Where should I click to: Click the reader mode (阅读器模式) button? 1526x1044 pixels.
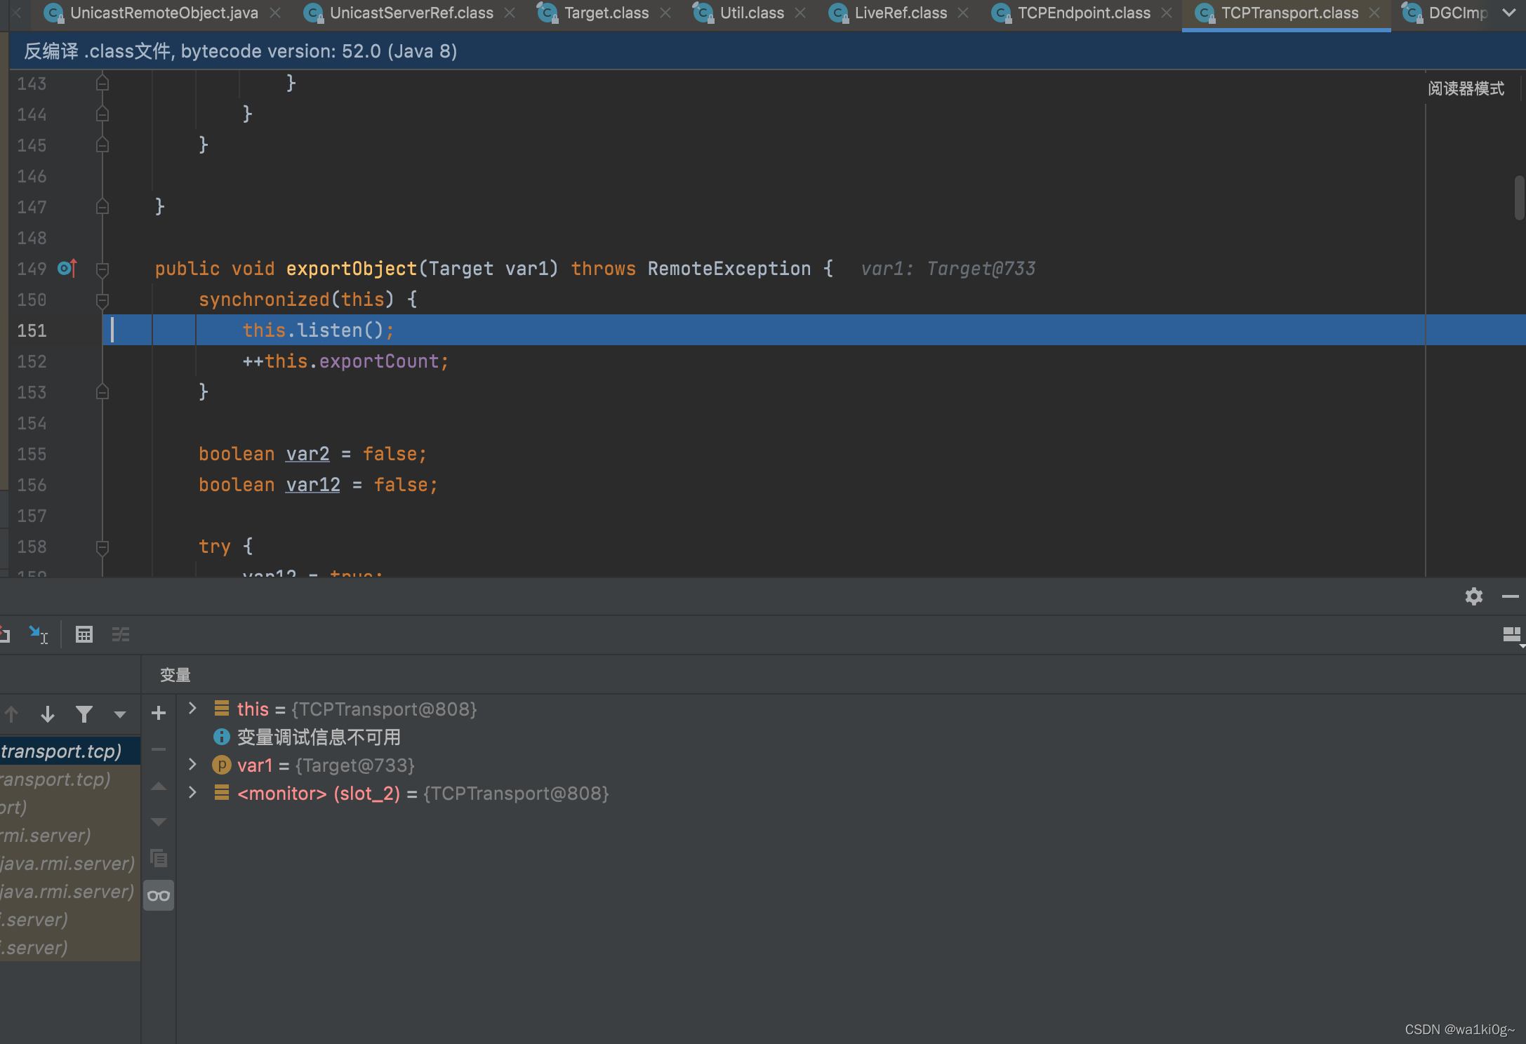click(1466, 89)
